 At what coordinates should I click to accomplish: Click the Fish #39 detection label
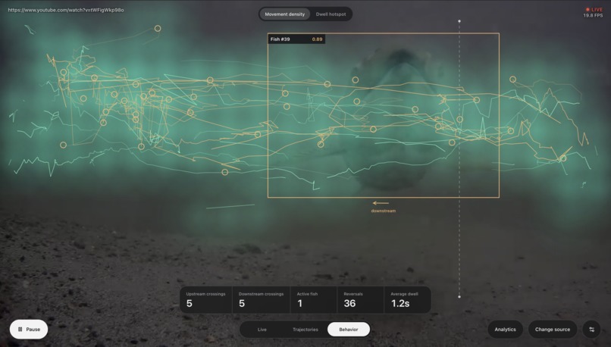click(280, 39)
